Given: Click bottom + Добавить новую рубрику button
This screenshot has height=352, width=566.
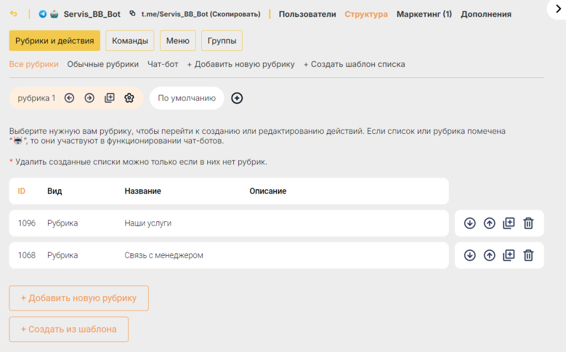Looking at the screenshot, I should pyautogui.click(x=78, y=298).
